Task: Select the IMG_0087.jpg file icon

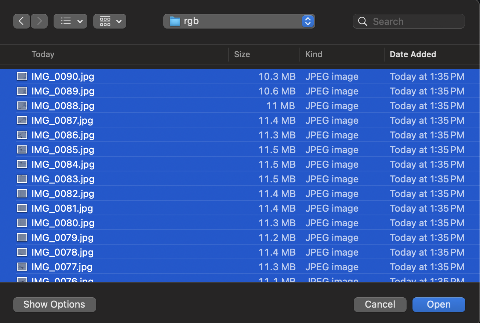Action: click(x=22, y=120)
